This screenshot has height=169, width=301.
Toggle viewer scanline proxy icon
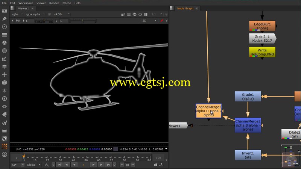tap(129, 14)
